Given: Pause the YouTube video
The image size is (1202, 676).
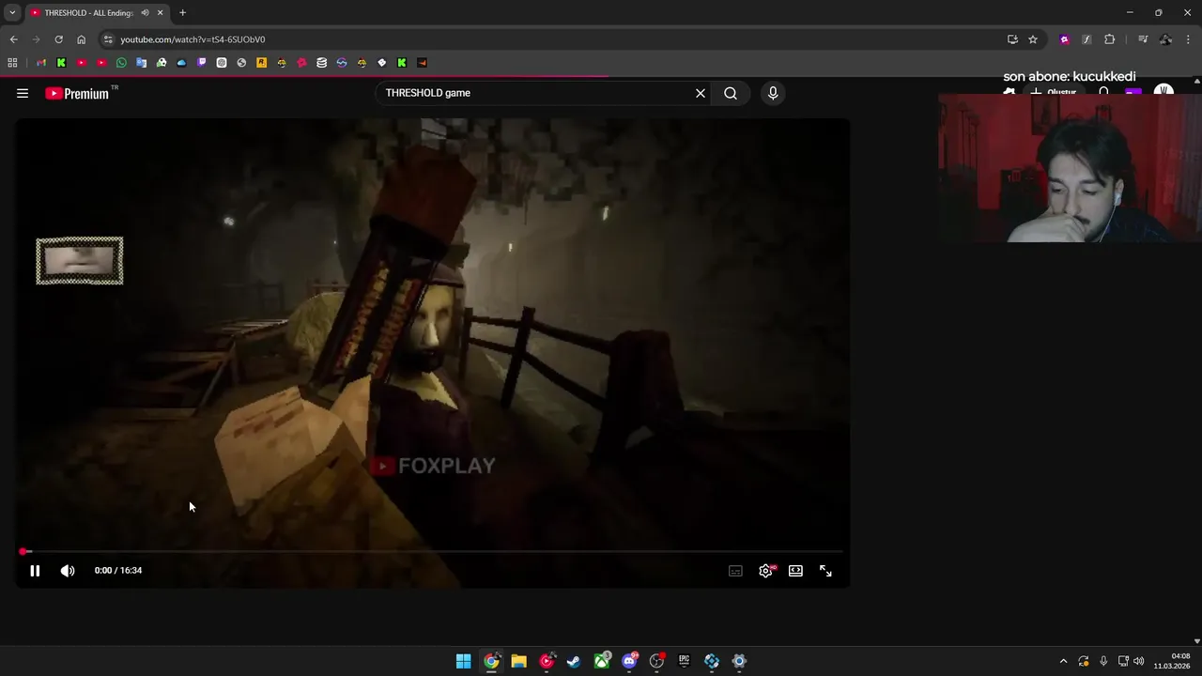Looking at the screenshot, I should [x=35, y=571].
